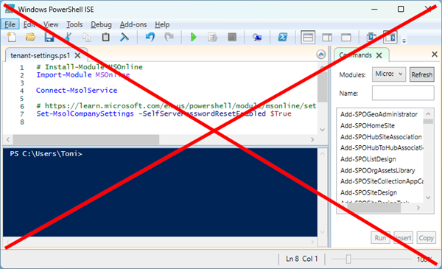442x269 pixels.
Task: Select the tenant-settings.ps1 tab
Action: [41, 55]
